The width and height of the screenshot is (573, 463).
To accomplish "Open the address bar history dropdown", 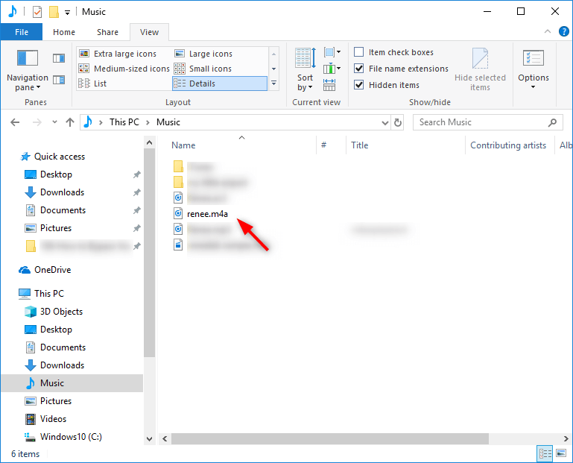I will pos(384,122).
